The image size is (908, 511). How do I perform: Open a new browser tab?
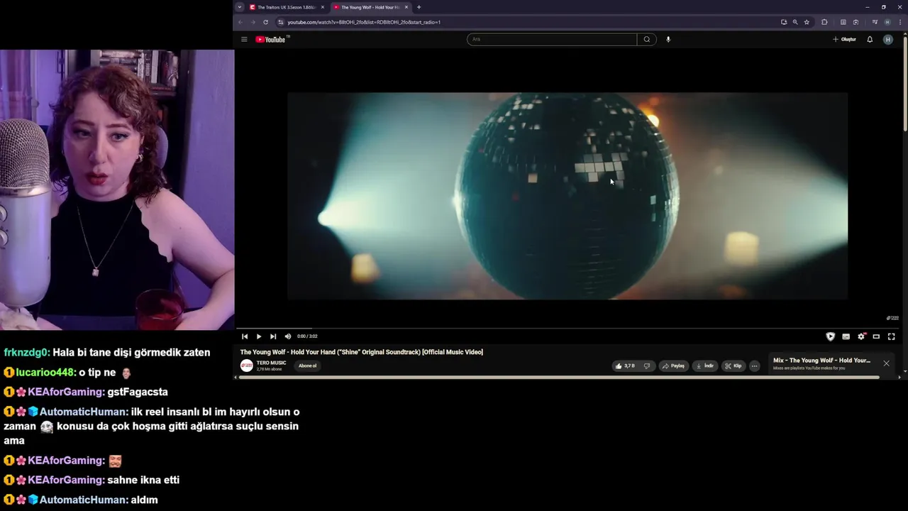point(419,7)
